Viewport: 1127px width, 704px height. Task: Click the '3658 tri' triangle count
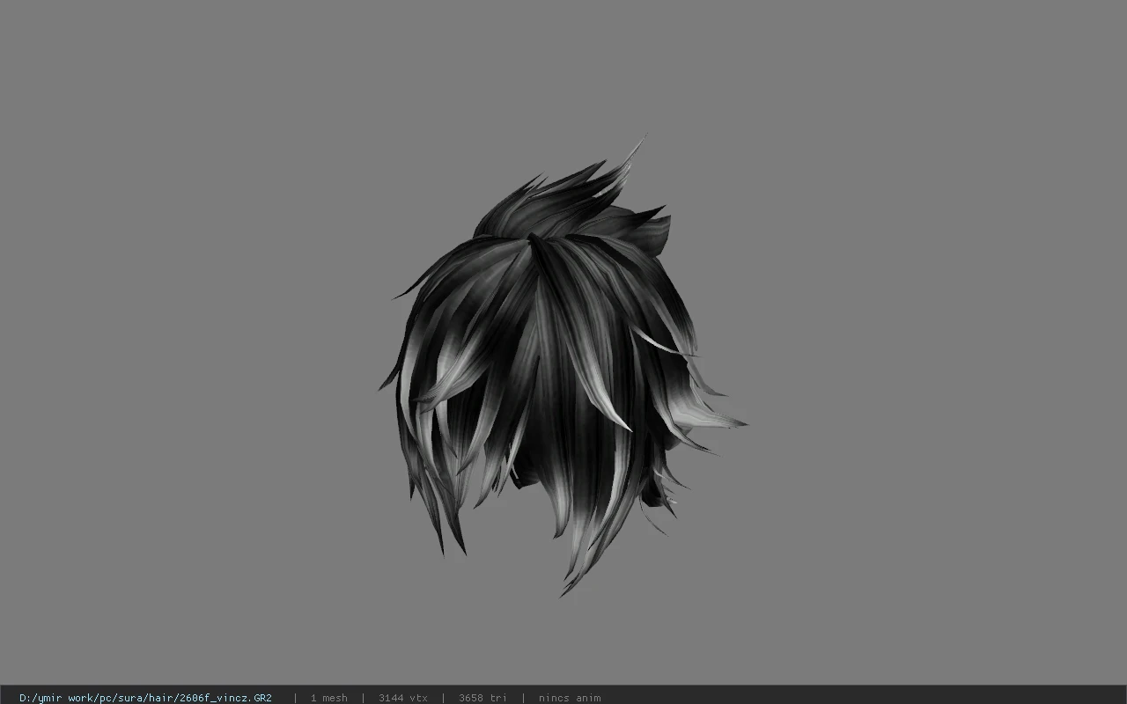coord(482,698)
